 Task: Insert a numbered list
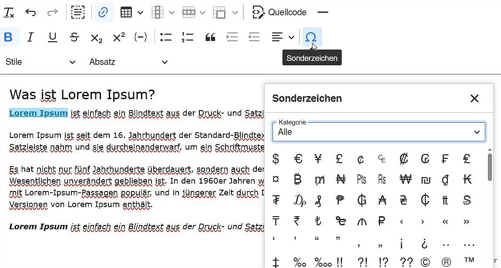[x=188, y=37]
